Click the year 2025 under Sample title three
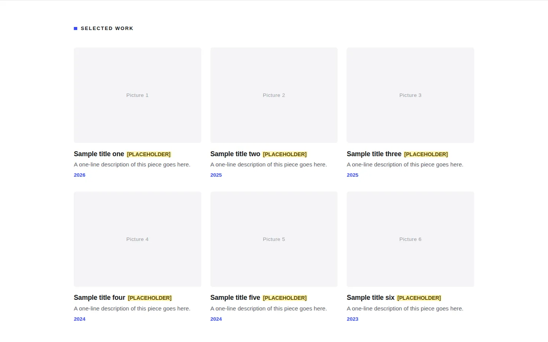 pyautogui.click(x=352, y=175)
